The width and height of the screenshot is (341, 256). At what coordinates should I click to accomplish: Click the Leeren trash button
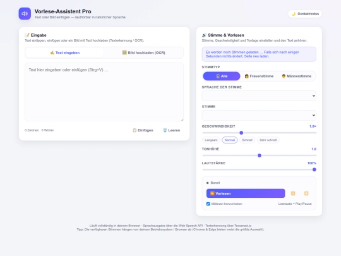pos(171,130)
